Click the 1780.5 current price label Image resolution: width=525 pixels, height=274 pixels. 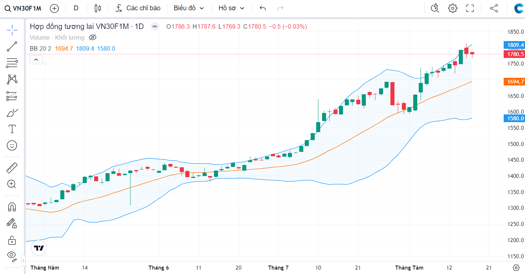point(514,54)
